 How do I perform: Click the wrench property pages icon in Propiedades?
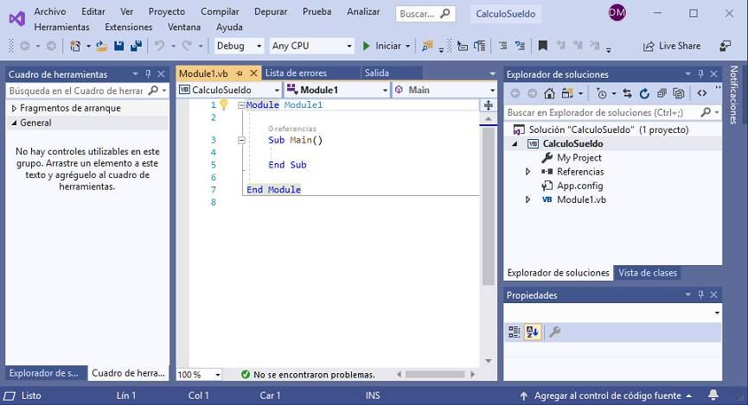(x=555, y=332)
